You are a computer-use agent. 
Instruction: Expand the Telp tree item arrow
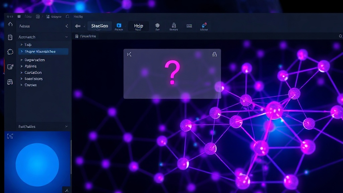21,45
